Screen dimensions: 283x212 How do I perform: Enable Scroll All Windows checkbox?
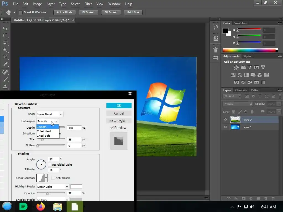click(x=21, y=12)
